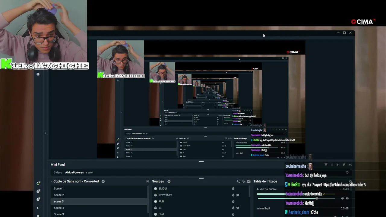Screen dimensions: 386x217
Task: Click the resize handle above Mini Feed
Action: click(201, 162)
